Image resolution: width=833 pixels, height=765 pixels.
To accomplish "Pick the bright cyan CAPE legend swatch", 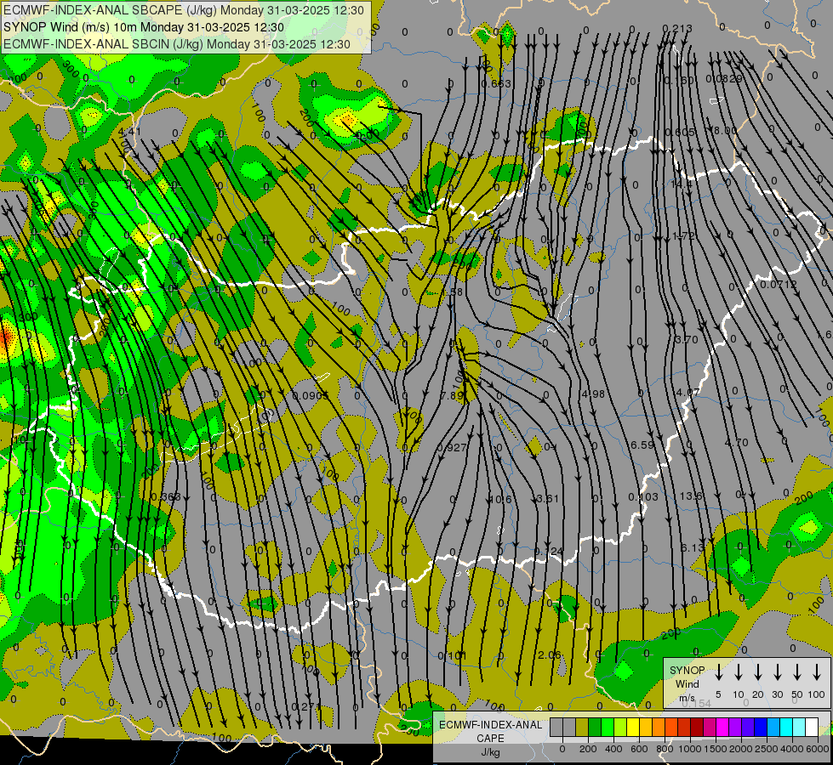I will pos(785,727).
